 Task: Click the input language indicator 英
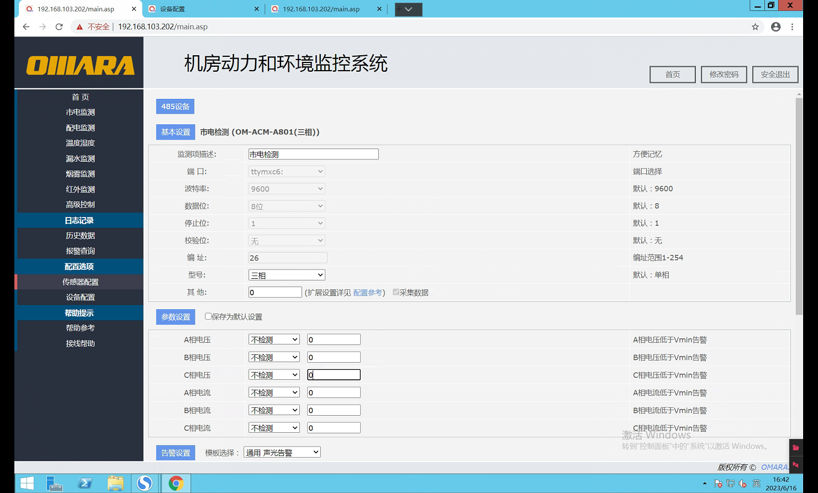[x=756, y=484]
